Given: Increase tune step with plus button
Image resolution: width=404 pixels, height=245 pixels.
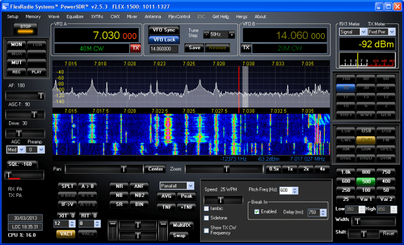Looking at the screenshot, I should point(232,34).
